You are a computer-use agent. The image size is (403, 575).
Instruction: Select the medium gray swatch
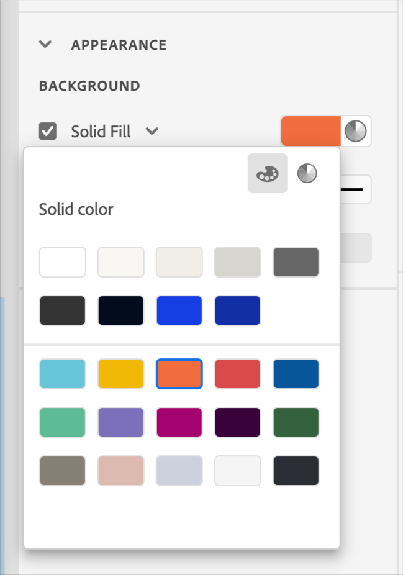pyautogui.click(x=296, y=262)
